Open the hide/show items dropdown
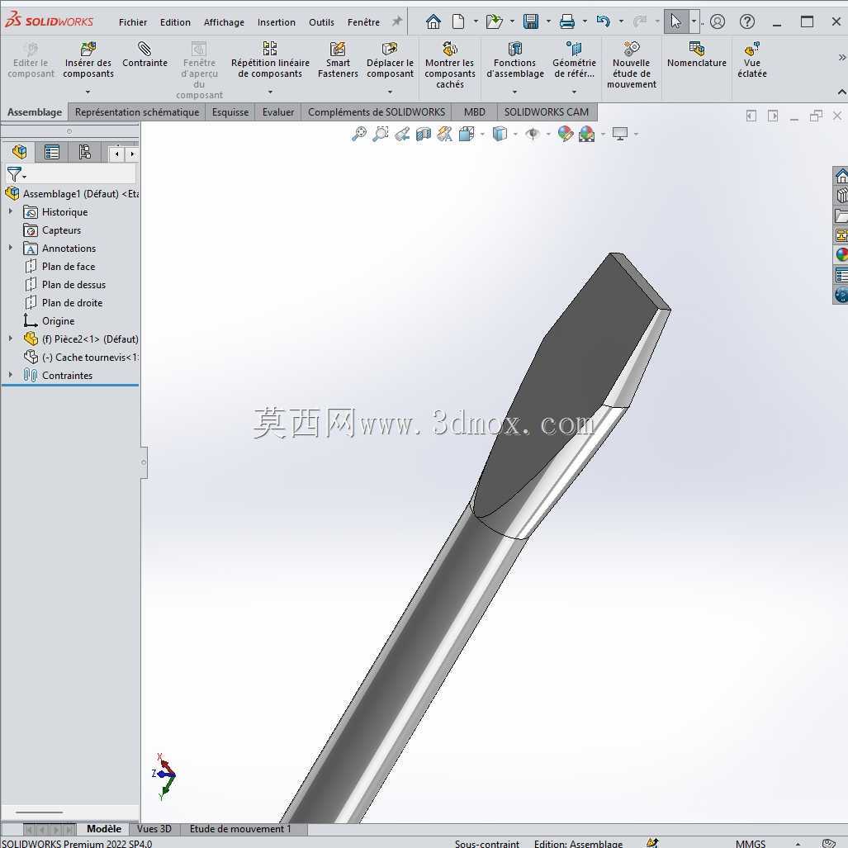The height and width of the screenshot is (848, 848). coord(547,134)
